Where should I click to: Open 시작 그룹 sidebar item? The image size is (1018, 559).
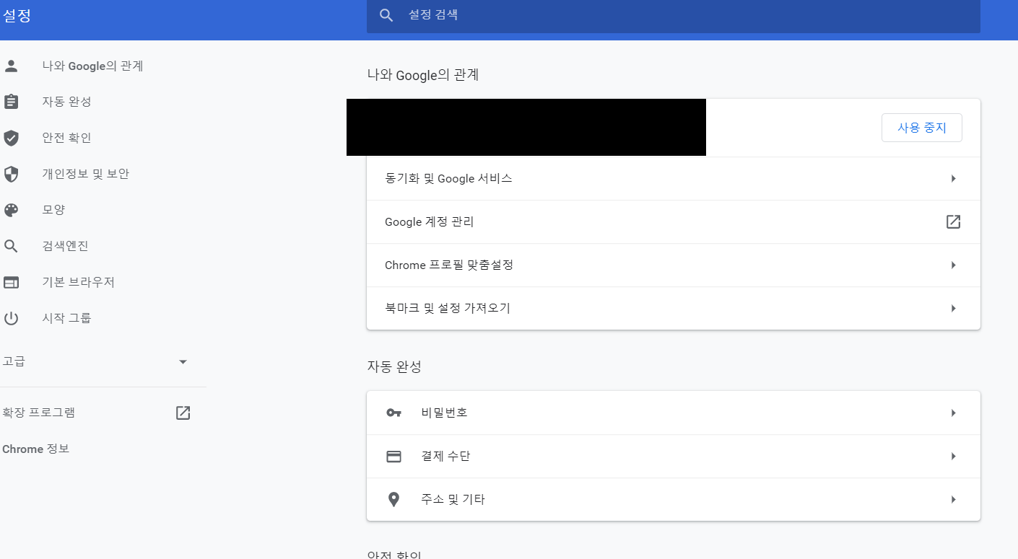pos(66,318)
